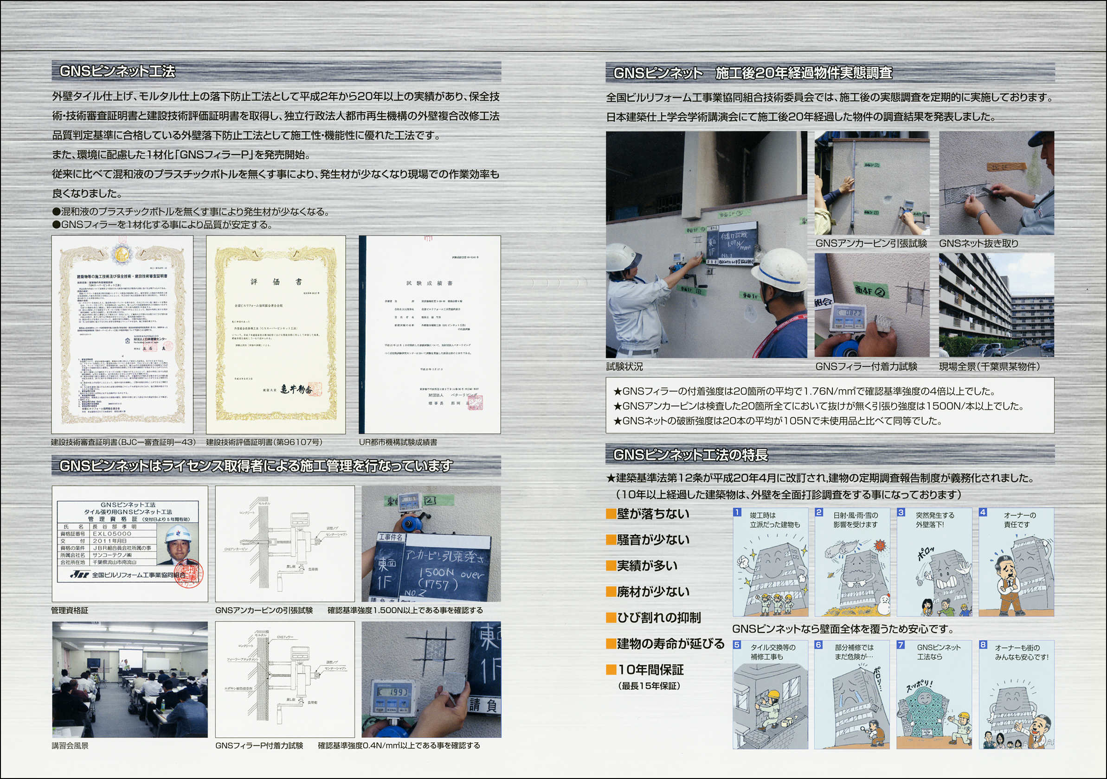The height and width of the screenshot is (779, 1107).
Task: Click the feature text 騒音が少ない
Action: tap(653, 540)
